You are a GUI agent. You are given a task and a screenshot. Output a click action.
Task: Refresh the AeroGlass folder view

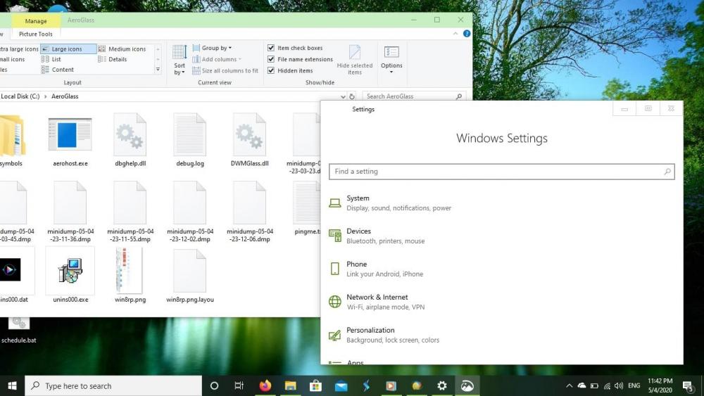point(352,96)
